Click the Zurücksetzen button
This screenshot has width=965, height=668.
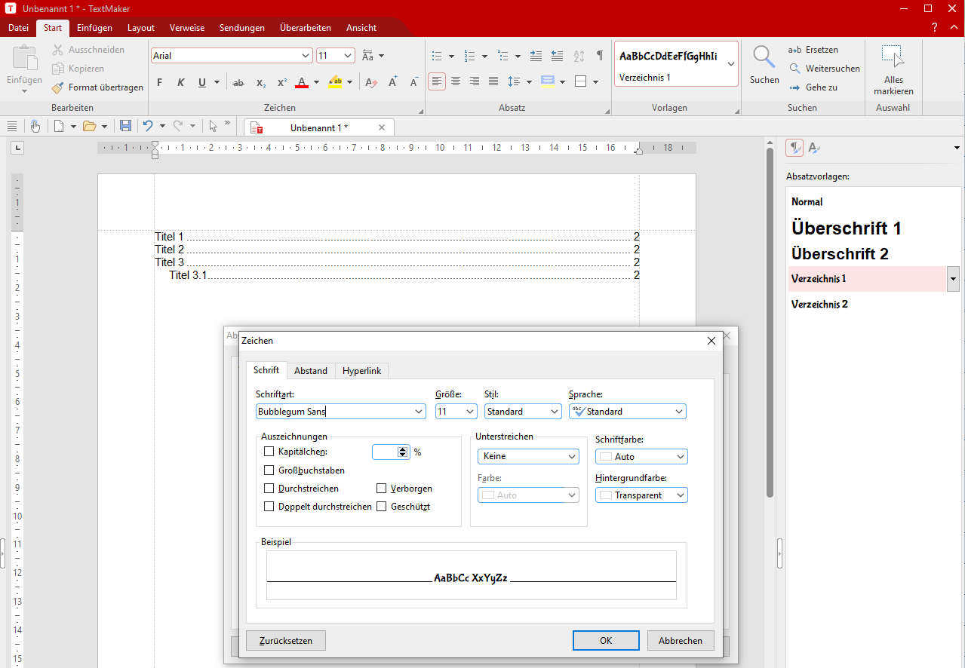pyautogui.click(x=285, y=641)
